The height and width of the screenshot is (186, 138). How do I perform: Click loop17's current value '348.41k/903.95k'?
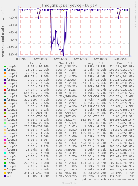coord(37,96)
